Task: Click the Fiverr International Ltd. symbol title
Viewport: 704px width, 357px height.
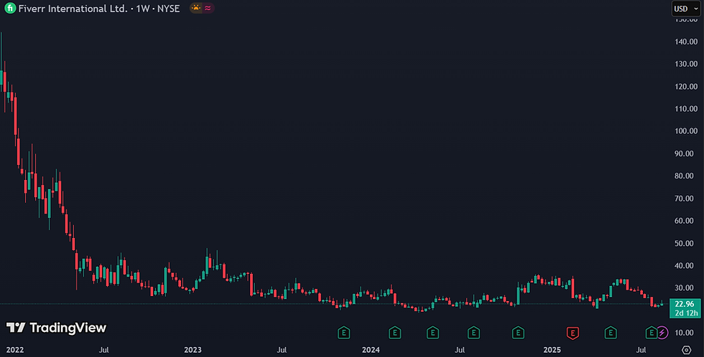Action: tap(73, 9)
